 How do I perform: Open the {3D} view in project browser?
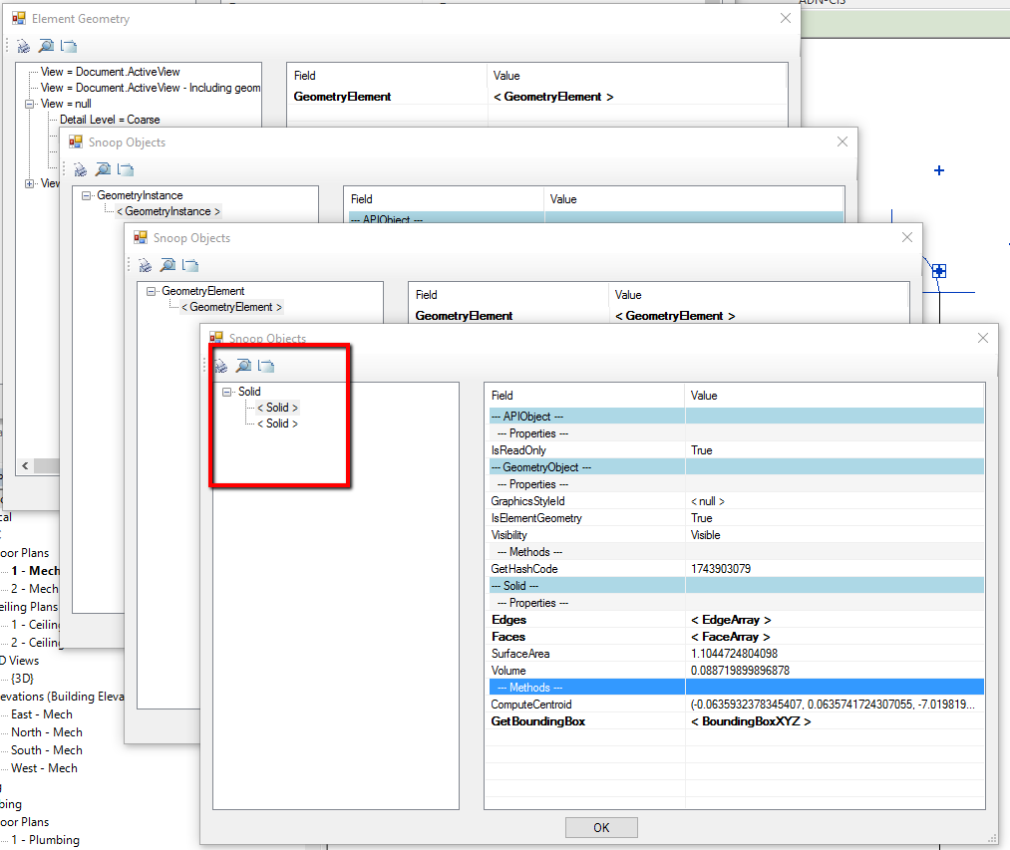tap(22, 679)
